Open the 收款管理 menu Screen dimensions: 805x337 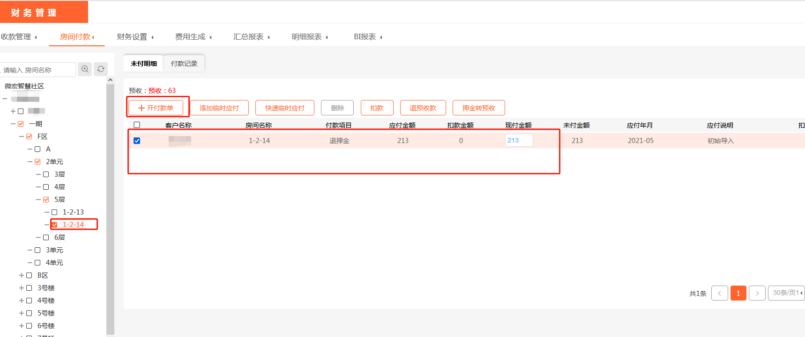point(19,36)
